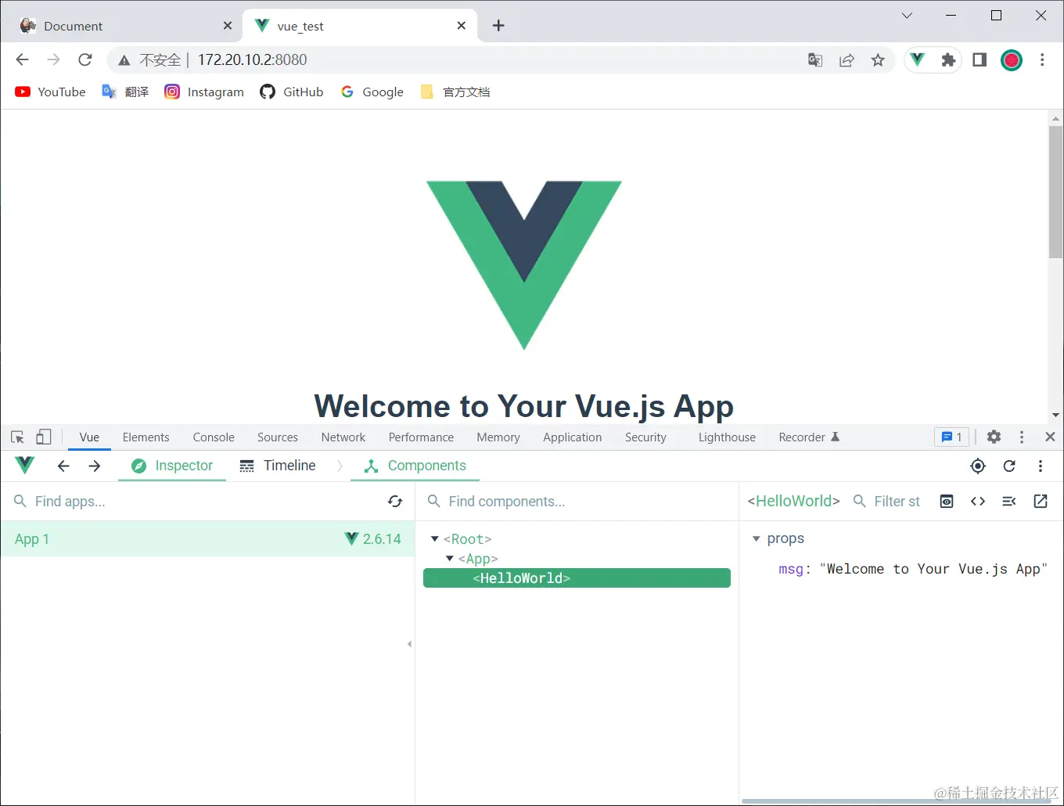Viewport: 1064px width, 806px height.
Task: Click the browser forward arrow
Action: [53, 59]
